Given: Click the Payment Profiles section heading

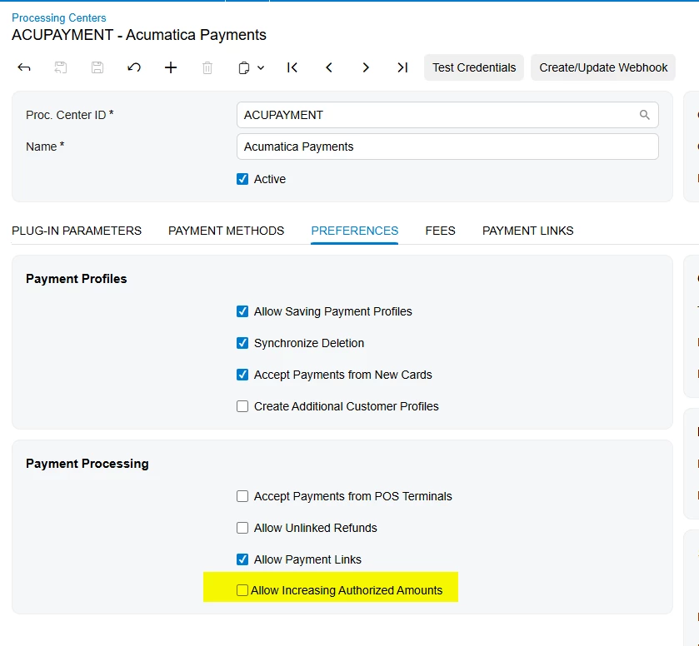Looking at the screenshot, I should (76, 279).
